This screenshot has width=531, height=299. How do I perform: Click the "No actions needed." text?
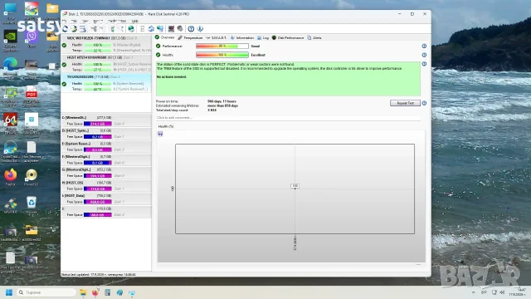pos(172,77)
